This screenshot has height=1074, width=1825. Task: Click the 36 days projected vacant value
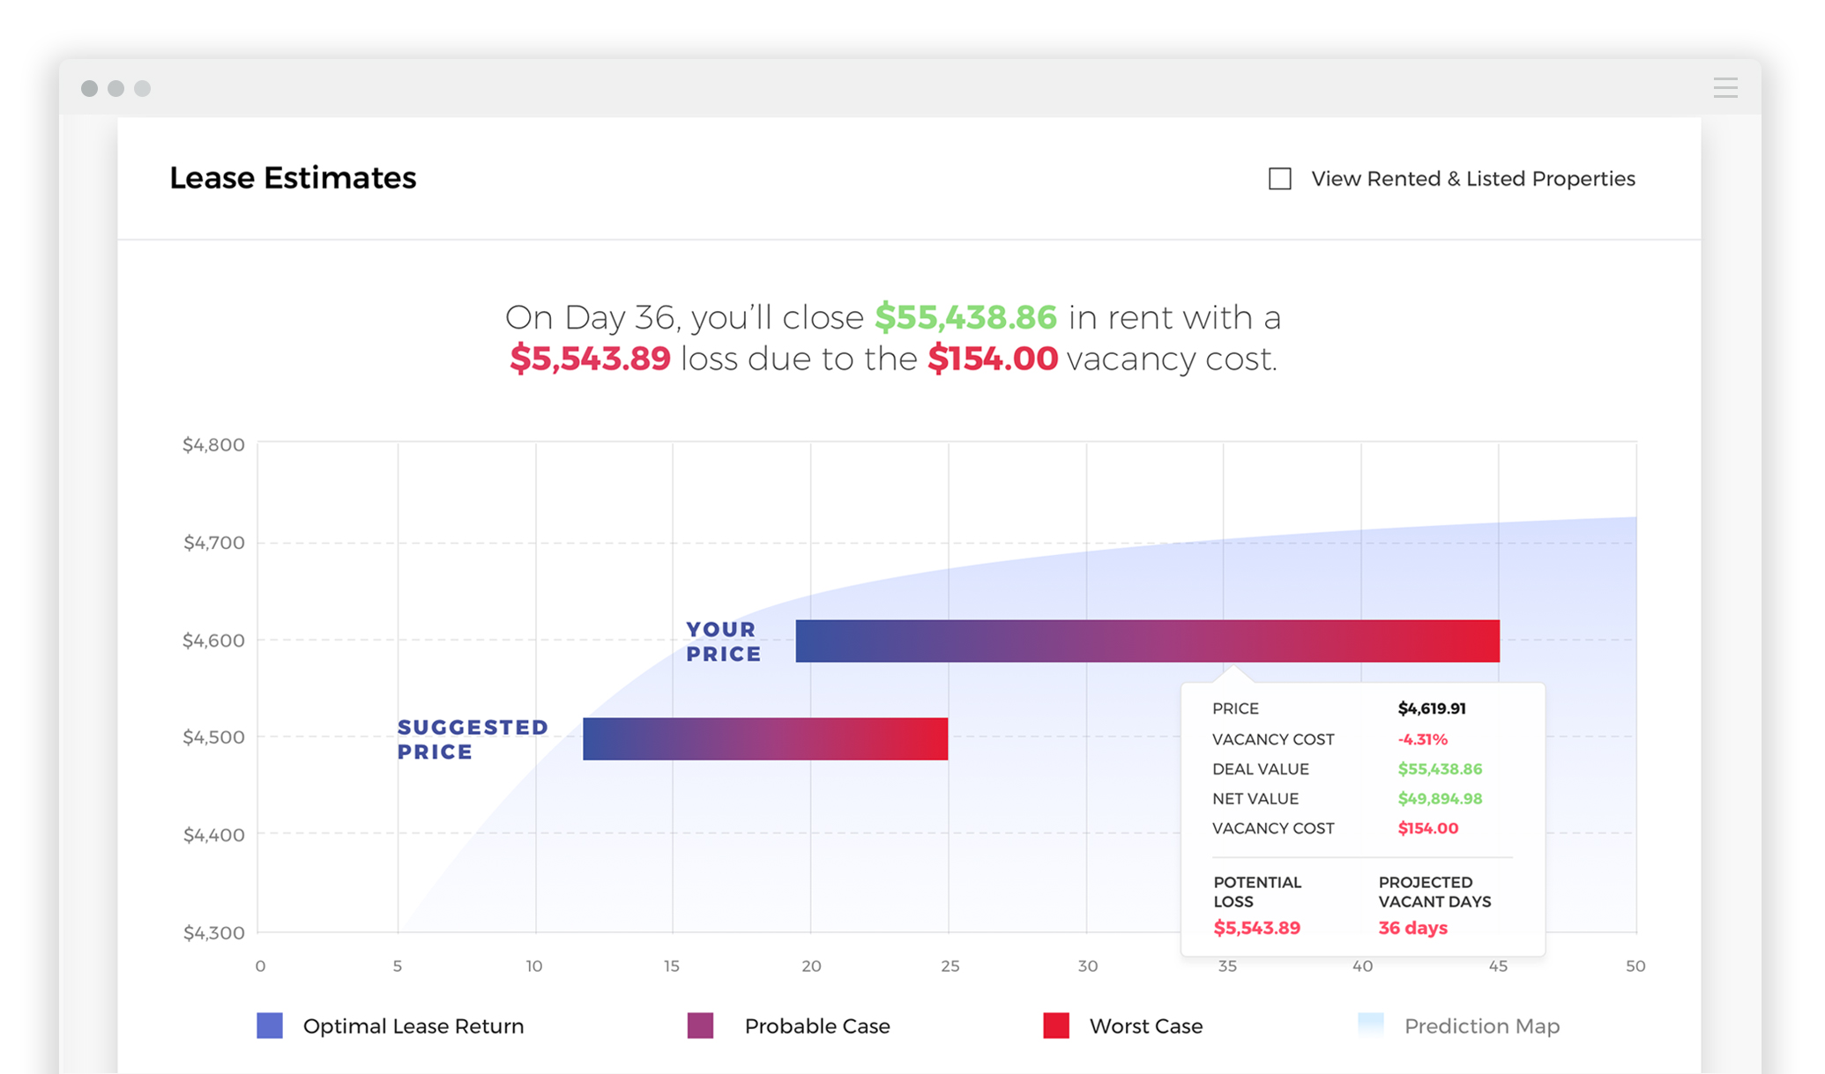click(x=1412, y=928)
